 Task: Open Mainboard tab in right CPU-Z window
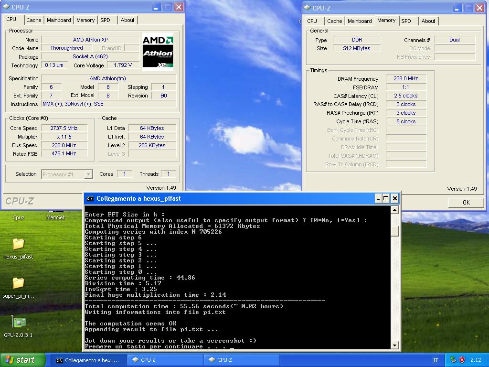click(x=360, y=21)
